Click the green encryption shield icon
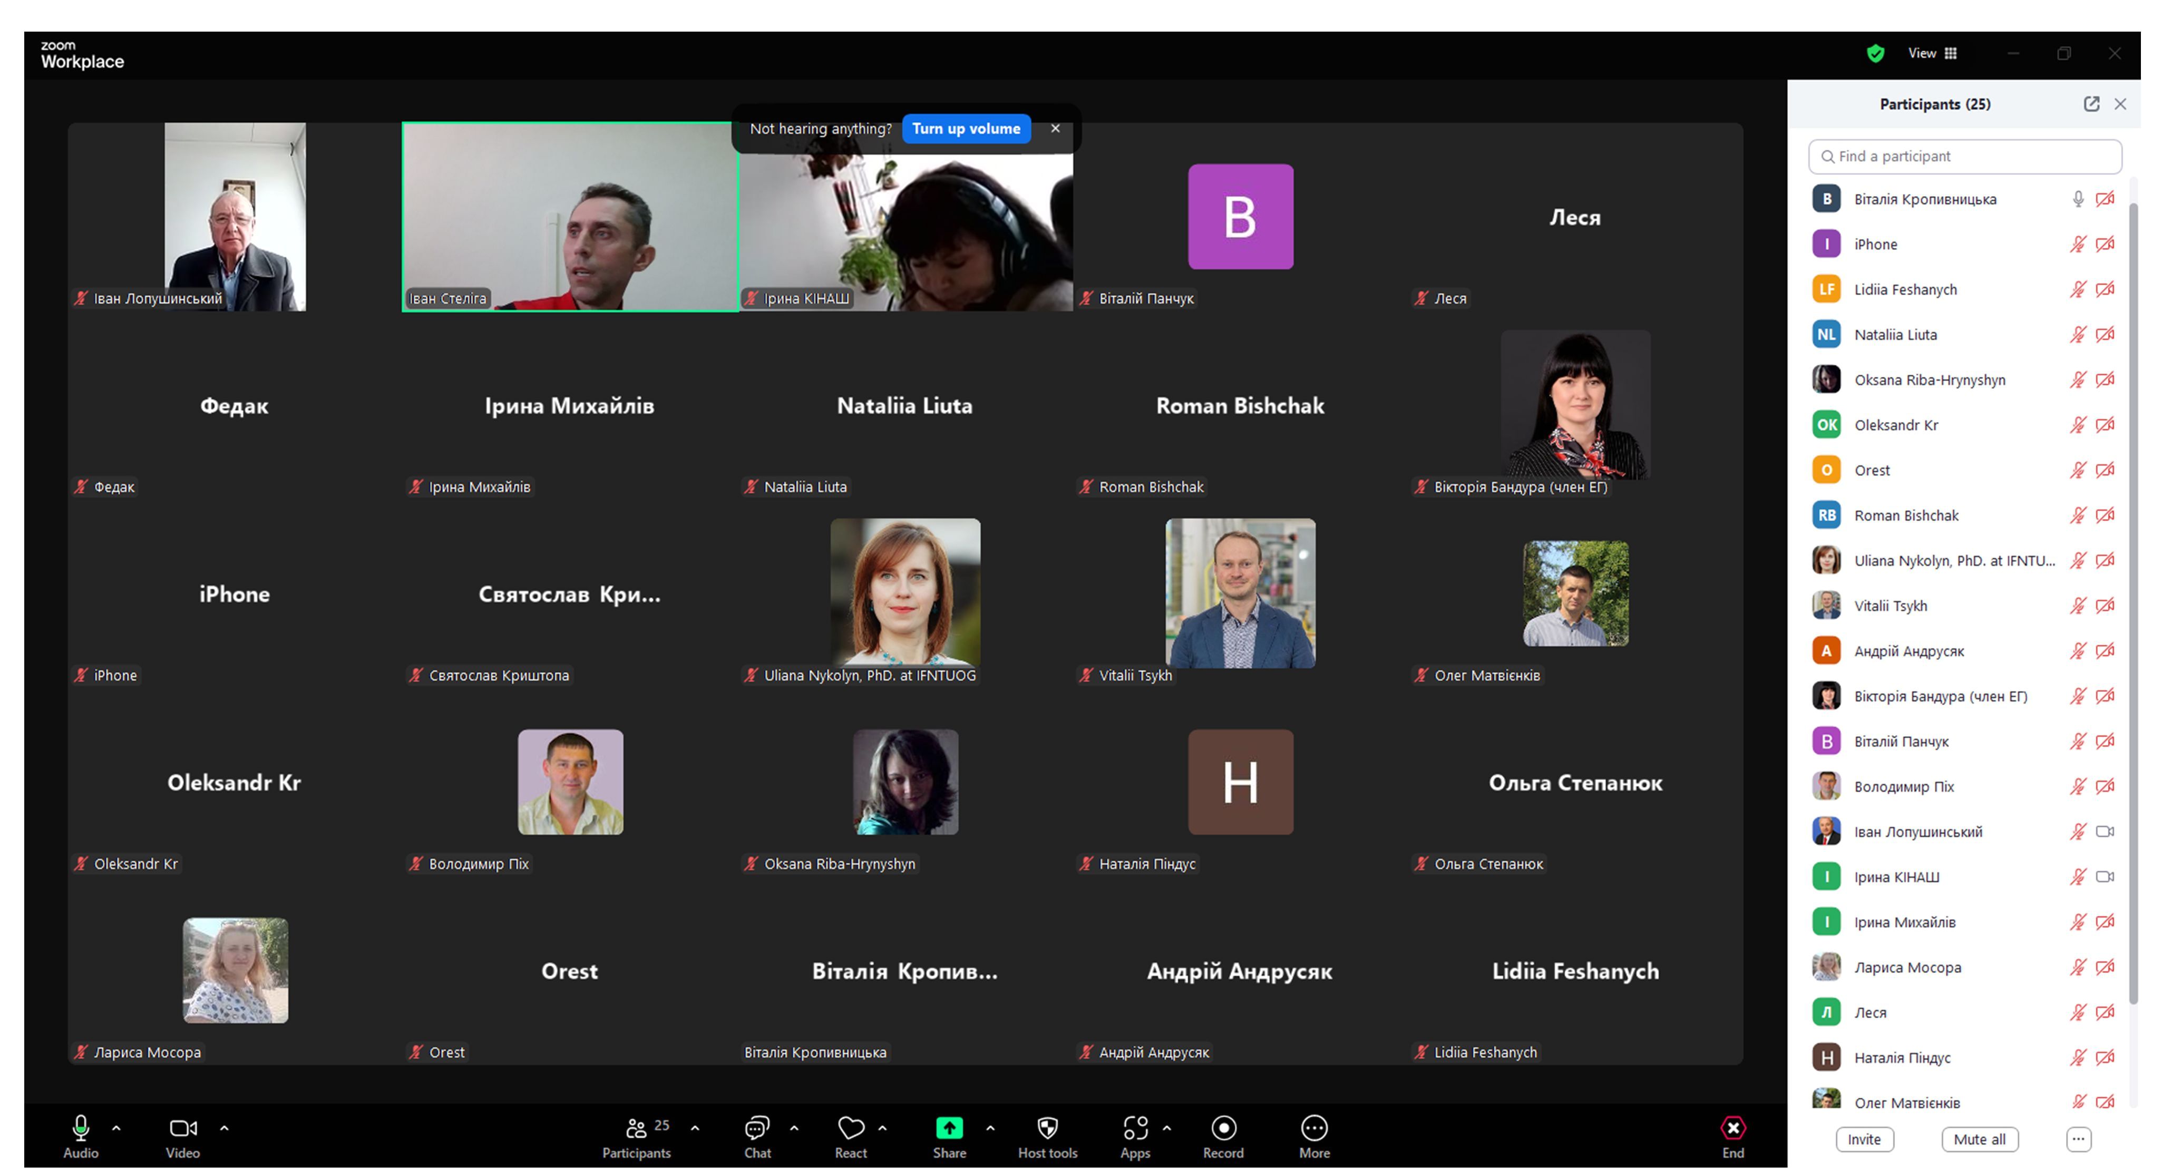 tap(1875, 54)
